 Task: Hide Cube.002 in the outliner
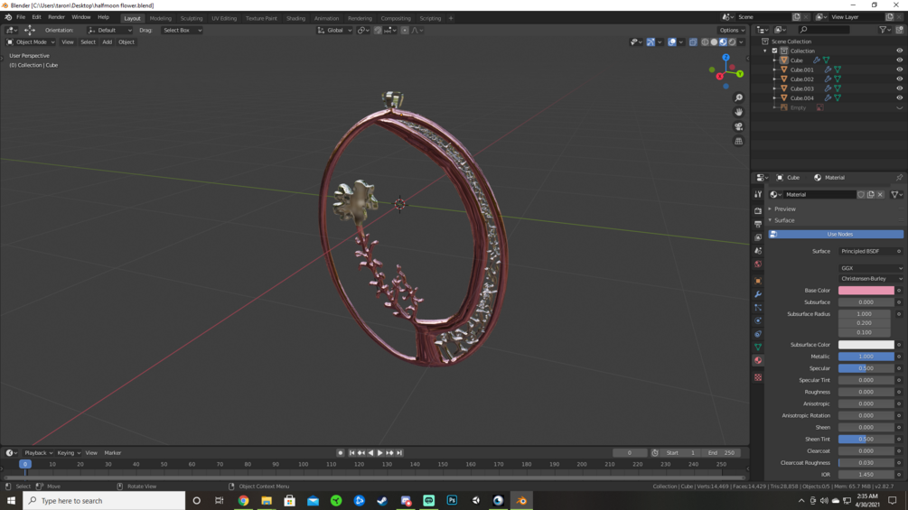click(x=899, y=79)
